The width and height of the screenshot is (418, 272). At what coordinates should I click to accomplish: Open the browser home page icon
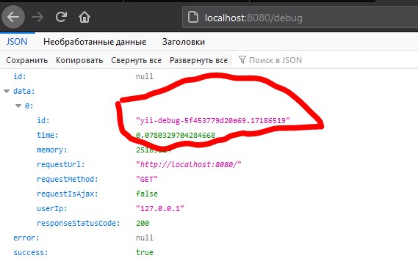click(x=84, y=17)
